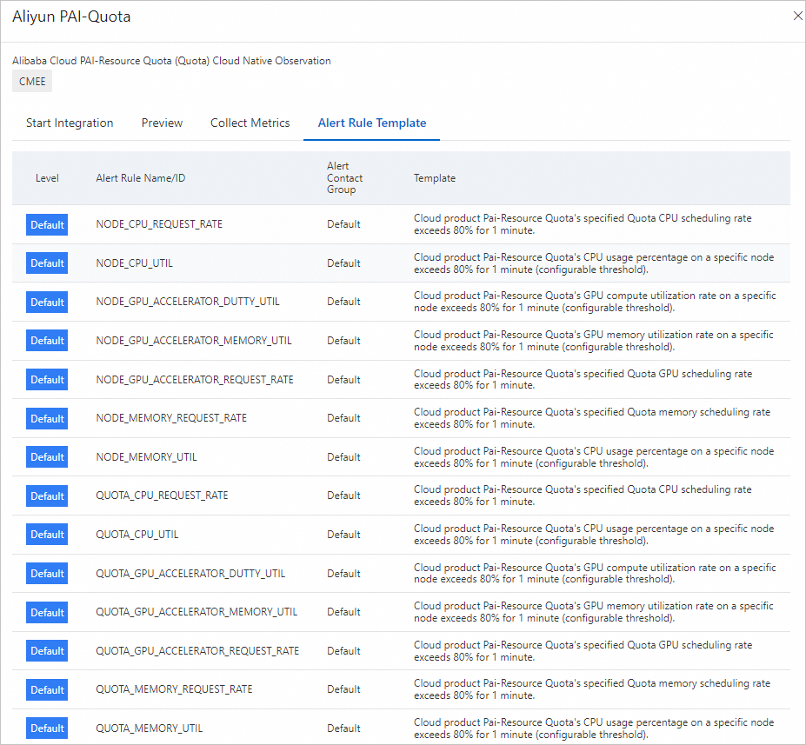Select the NODE_GPU_ACCELERATOR_REQUEST_RATE rule name
Image resolution: width=806 pixels, height=745 pixels.
pyautogui.click(x=194, y=380)
